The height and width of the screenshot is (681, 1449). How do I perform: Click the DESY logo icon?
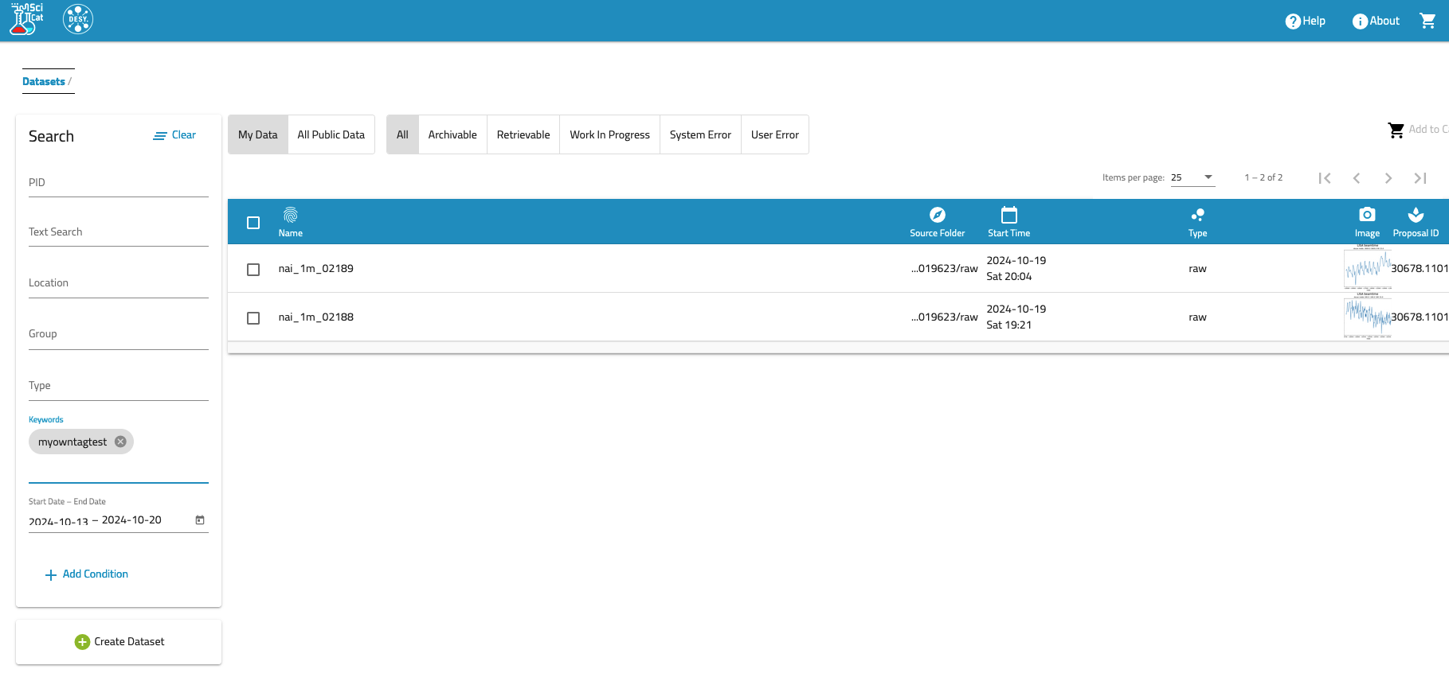coord(78,19)
